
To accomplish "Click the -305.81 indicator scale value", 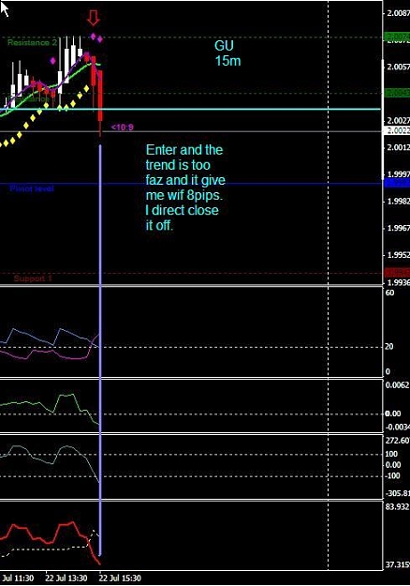I will coord(397,493).
